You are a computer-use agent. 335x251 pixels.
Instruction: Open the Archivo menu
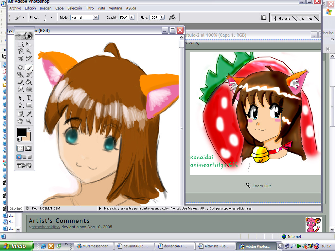coord(15,8)
